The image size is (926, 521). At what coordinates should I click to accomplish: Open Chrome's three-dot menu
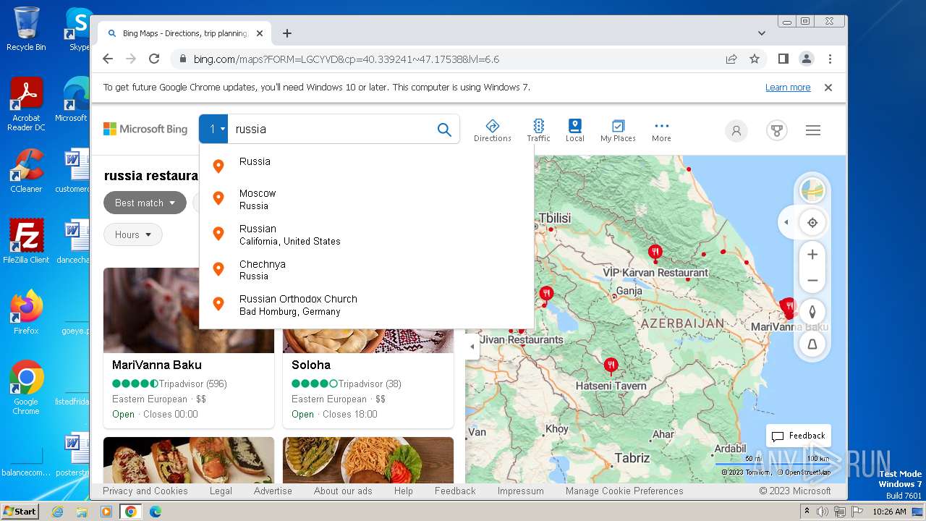pos(830,59)
